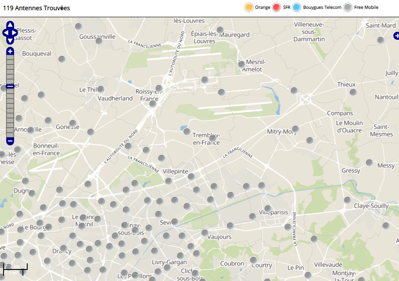
Task: Select the antenna marker near Tremblay-en-France
Action: [x=213, y=138]
